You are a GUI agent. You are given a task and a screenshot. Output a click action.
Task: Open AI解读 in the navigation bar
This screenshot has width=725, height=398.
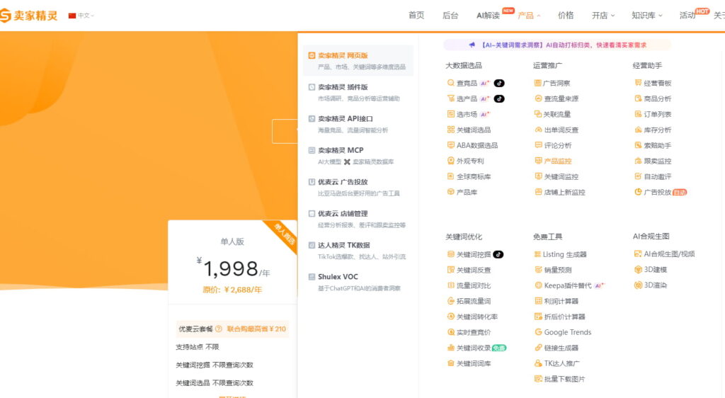coord(489,16)
